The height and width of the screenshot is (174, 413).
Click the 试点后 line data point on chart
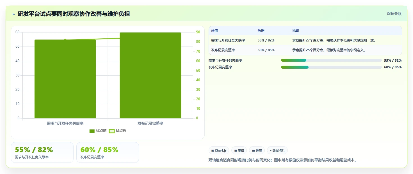[65, 40]
